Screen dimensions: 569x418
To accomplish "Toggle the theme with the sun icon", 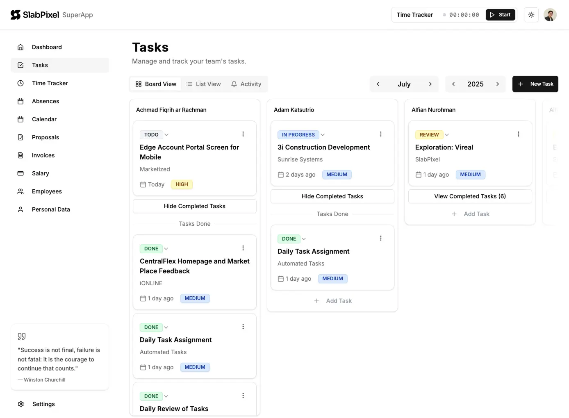I will tap(531, 15).
